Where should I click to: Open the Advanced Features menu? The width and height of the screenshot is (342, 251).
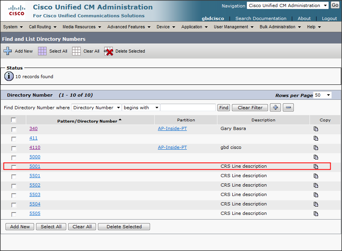[x=128, y=27]
